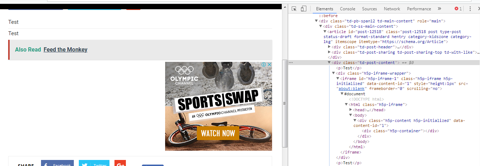Viewport: 480px width, 166px height.
Task: Collapse the h5p-content div node
Action: coord(355,121)
